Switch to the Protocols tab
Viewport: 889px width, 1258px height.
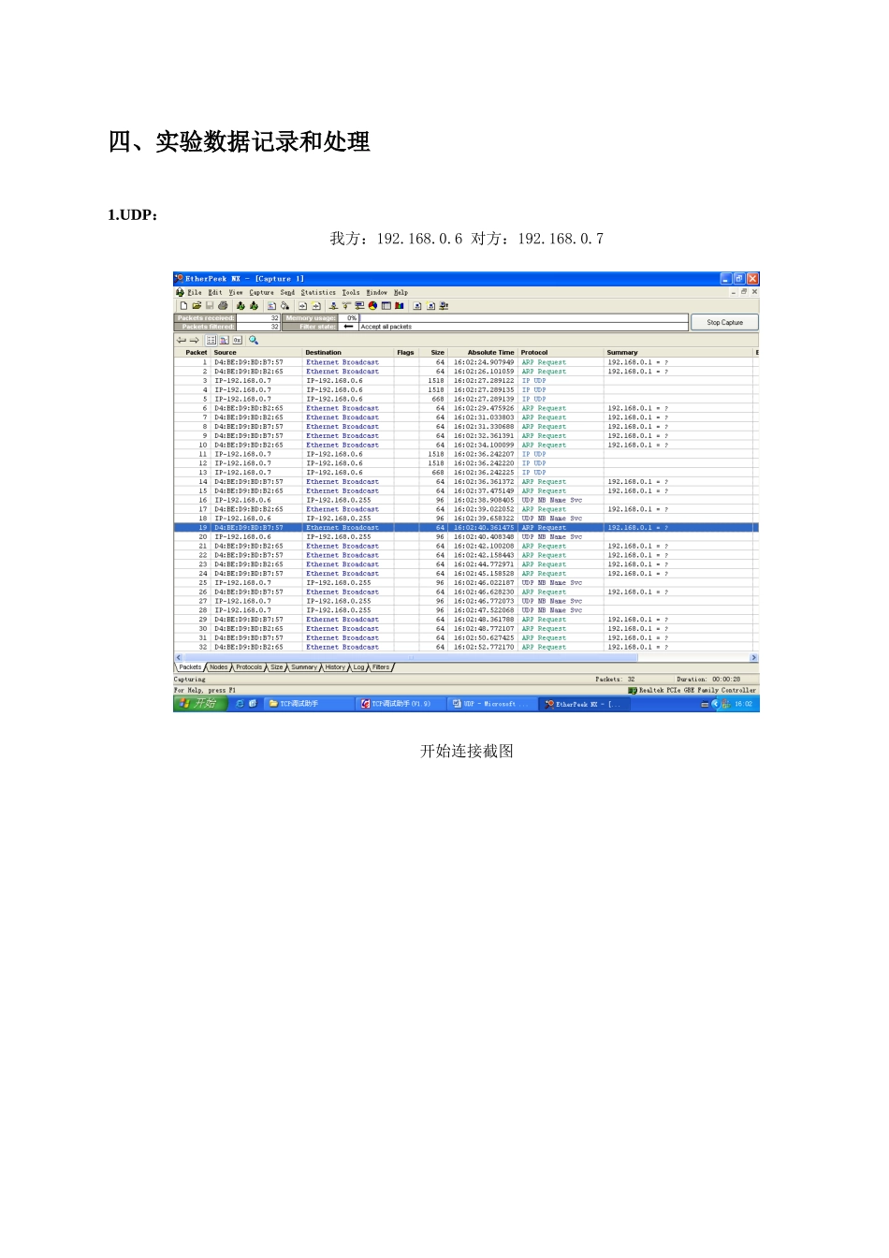[249, 667]
